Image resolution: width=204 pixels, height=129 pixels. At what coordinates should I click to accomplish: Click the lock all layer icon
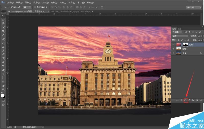coord(188,40)
